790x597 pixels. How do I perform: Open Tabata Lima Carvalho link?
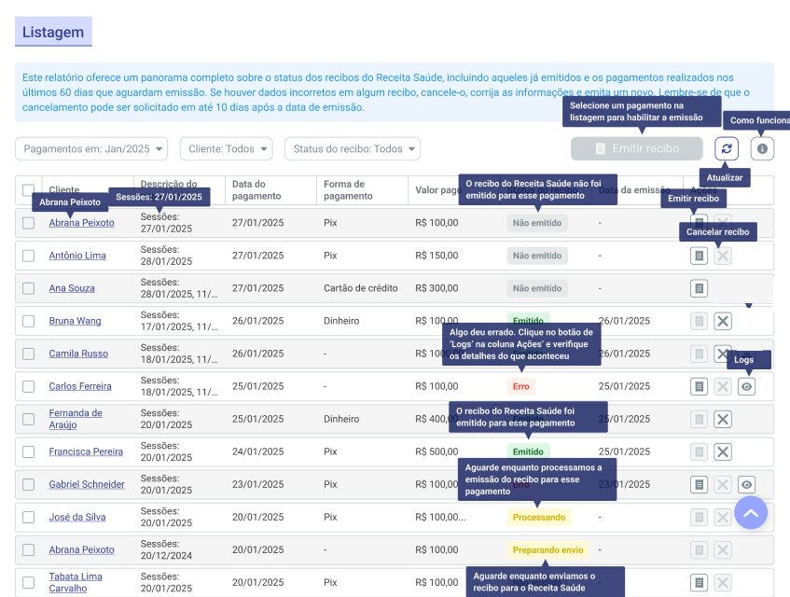[76, 582]
